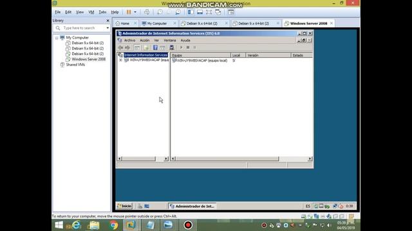The width and height of the screenshot is (412, 231).
Task: Close the Home tab
Action: coord(135,23)
